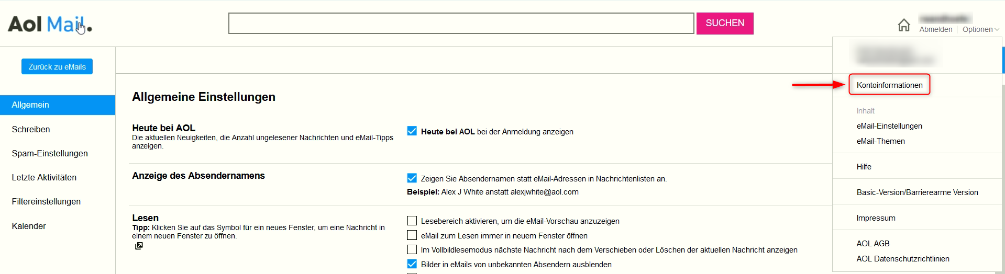Open AOL Datenschutzrichtlinien entry
The width and height of the screenshot is (1005, 274).
902,259
